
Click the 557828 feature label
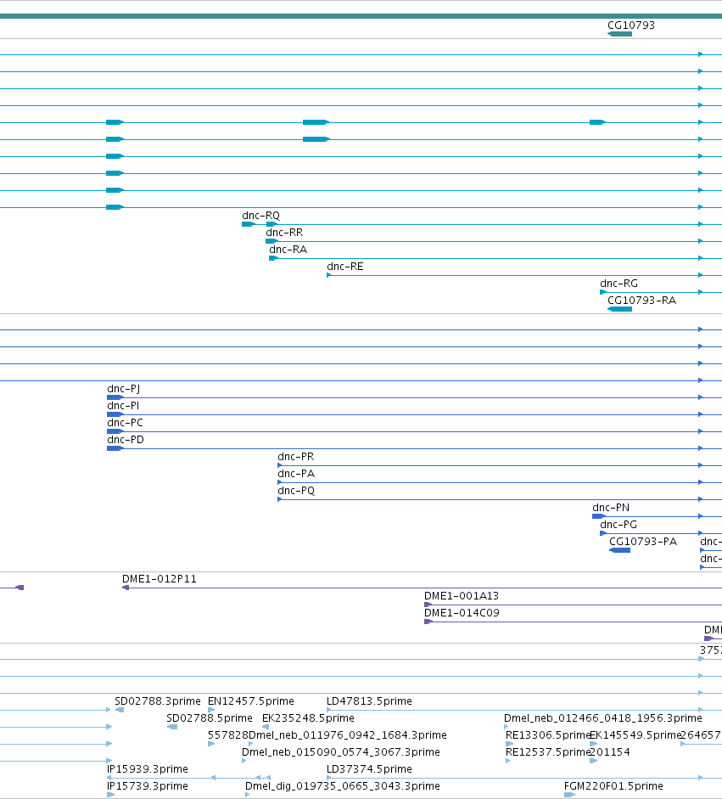tap(227, 735)
